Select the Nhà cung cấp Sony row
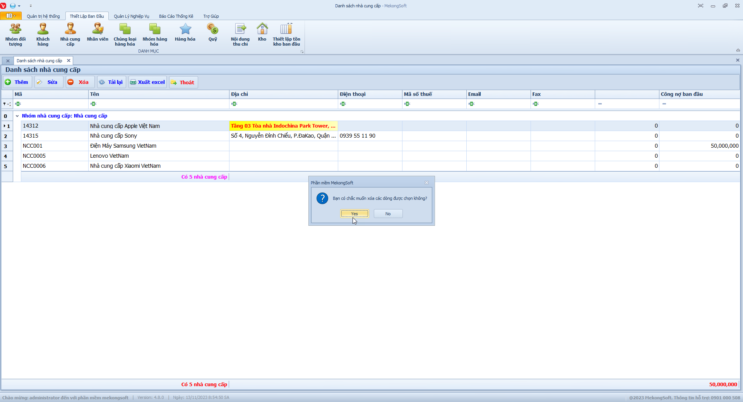 (113, 136)
